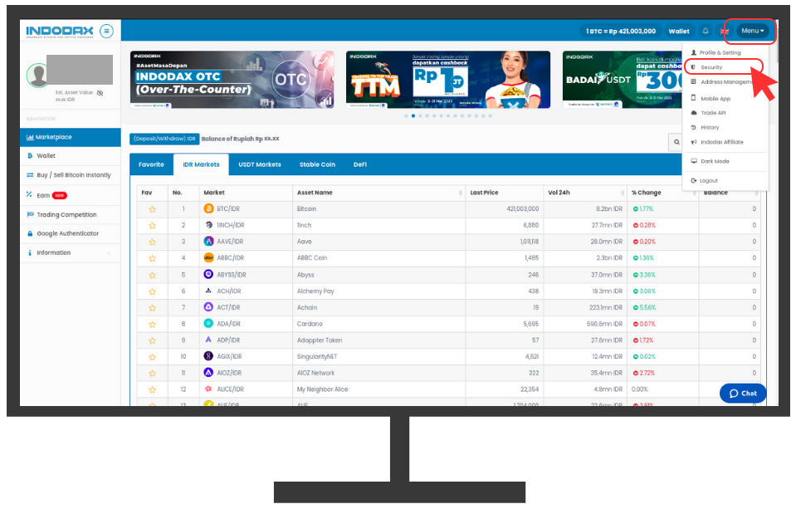
Task: Toggle sidebar with hamburger icon
Action: click(x=106, y=32)
